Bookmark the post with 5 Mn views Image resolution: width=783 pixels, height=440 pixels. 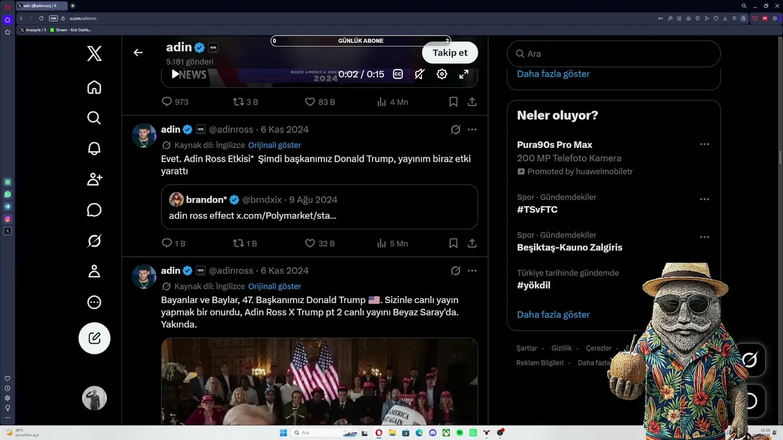[x=453, y=243]
